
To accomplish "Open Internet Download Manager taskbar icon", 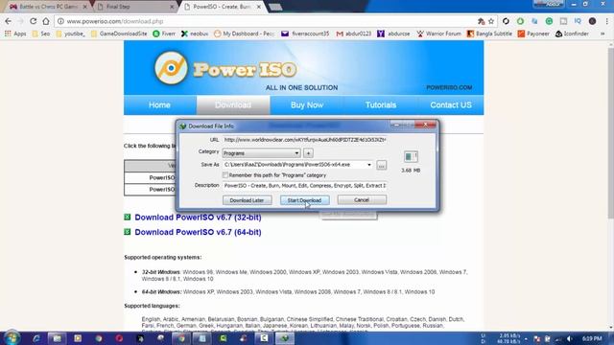I will (285, 338).
